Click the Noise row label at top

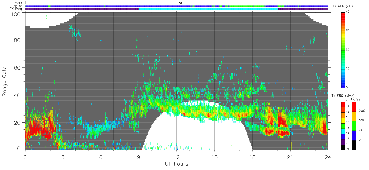(x=18, y=6)
